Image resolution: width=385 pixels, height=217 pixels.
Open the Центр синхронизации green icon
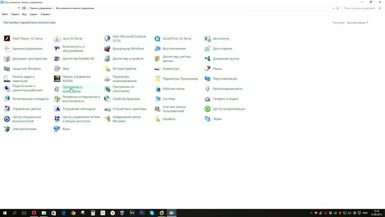(x=207, y=108)
